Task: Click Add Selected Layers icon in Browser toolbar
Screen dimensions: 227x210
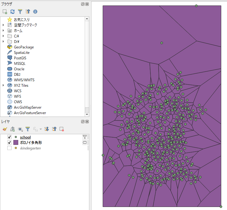Action: click(5, 12)
